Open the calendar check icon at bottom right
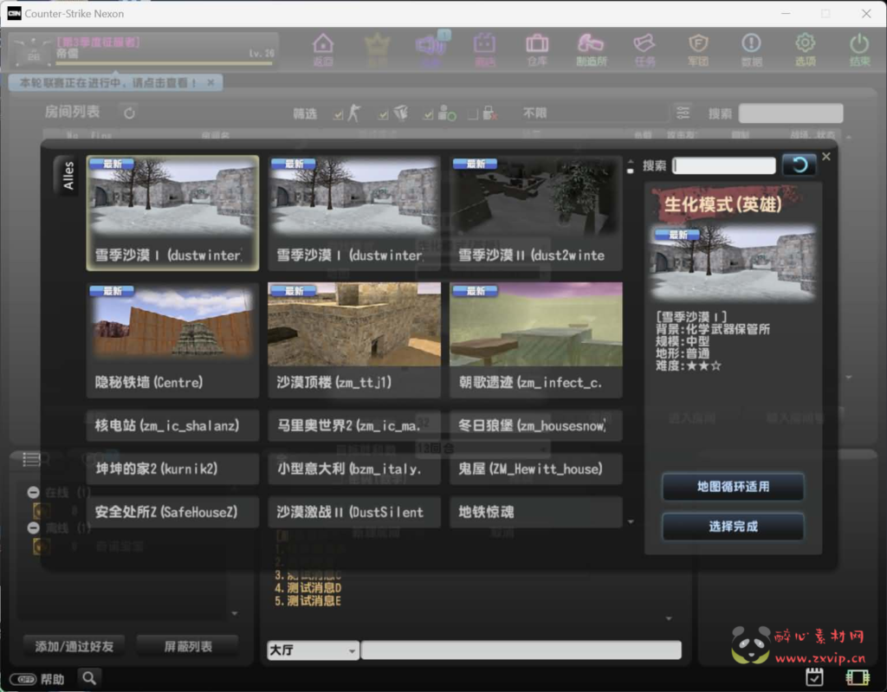887x692 pixels. tap(814, 676)
